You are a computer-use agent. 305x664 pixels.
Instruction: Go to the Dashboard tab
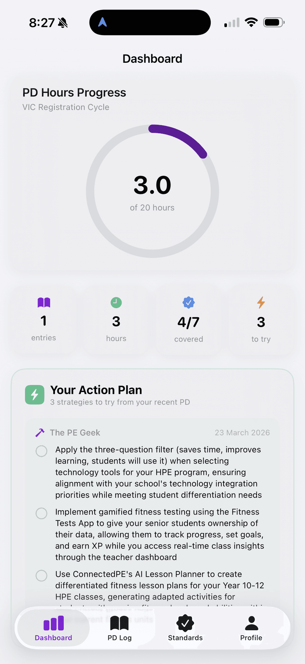tap(53, 628)
